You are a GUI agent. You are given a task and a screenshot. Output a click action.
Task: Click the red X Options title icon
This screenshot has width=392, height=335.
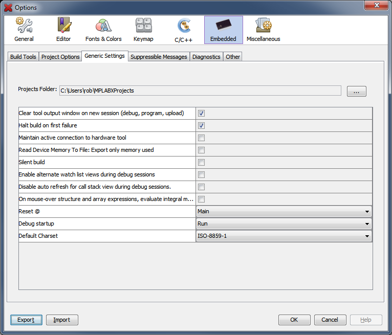point(8,8)
